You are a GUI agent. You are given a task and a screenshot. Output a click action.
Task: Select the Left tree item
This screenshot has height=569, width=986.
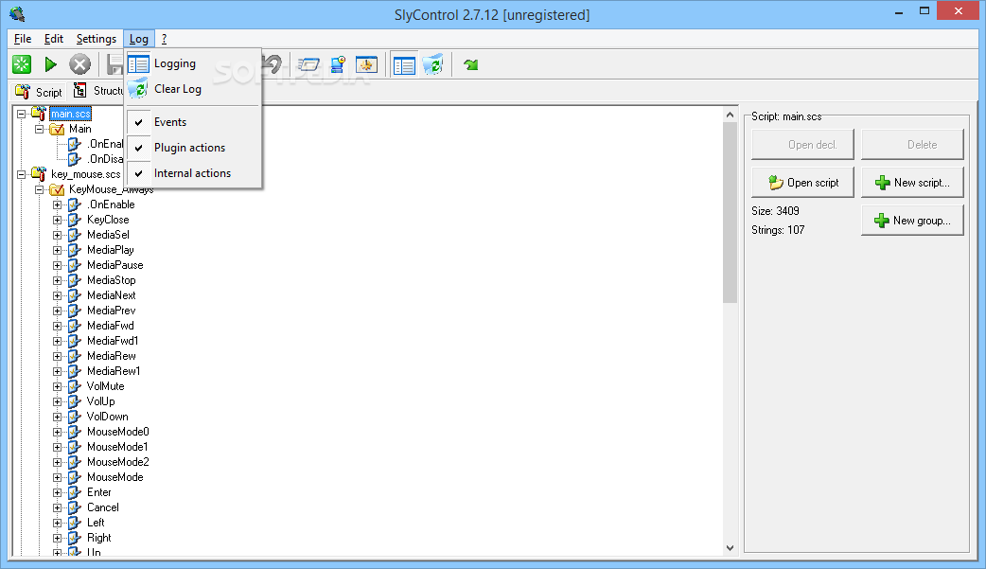pos(96,523)
